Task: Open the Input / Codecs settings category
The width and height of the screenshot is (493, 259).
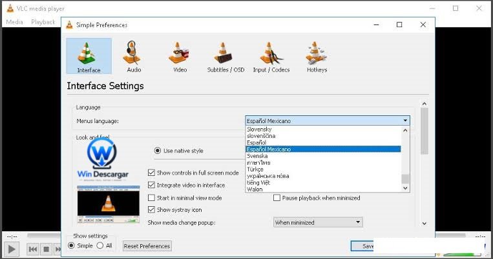Action: pyautogui.click(x=271, y=56)
